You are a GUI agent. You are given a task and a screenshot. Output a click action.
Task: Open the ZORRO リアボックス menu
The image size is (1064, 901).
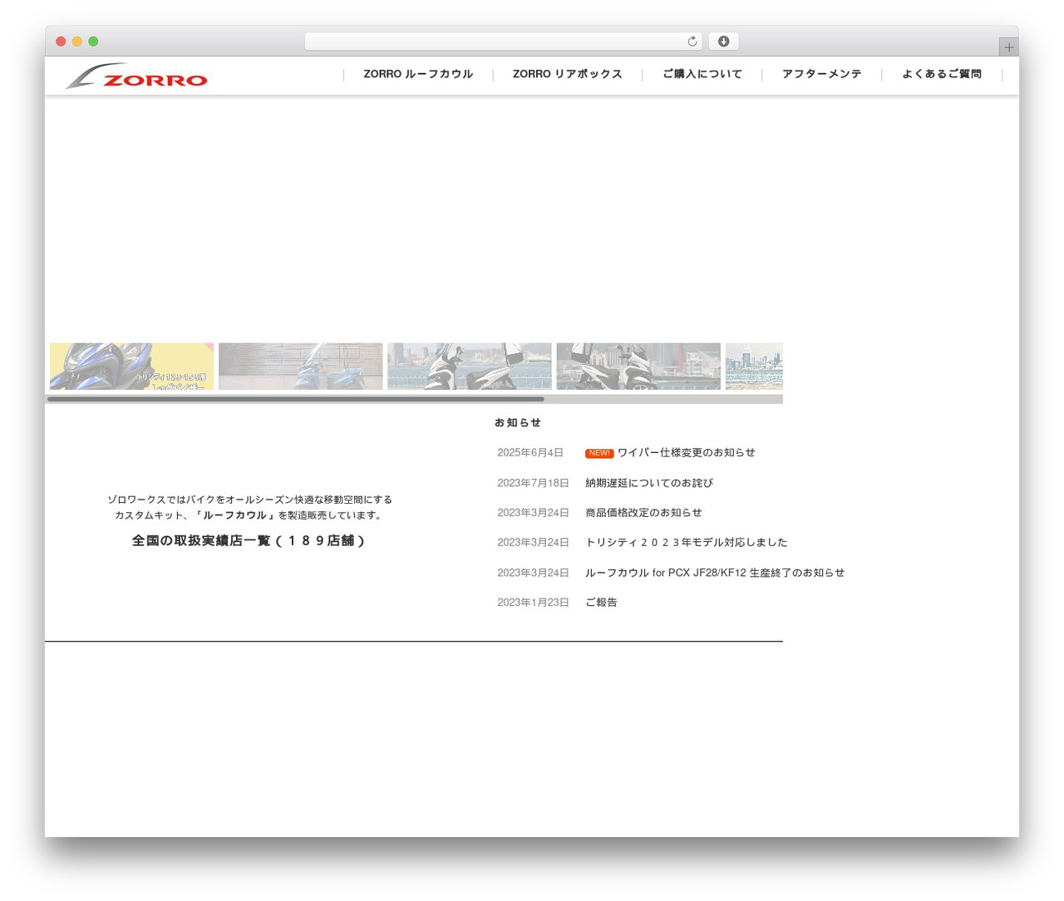coord(567,74)
